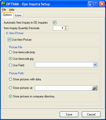Increase Item Inquiry Quantity Decimals with up arrow

click(x=66, y=27)
